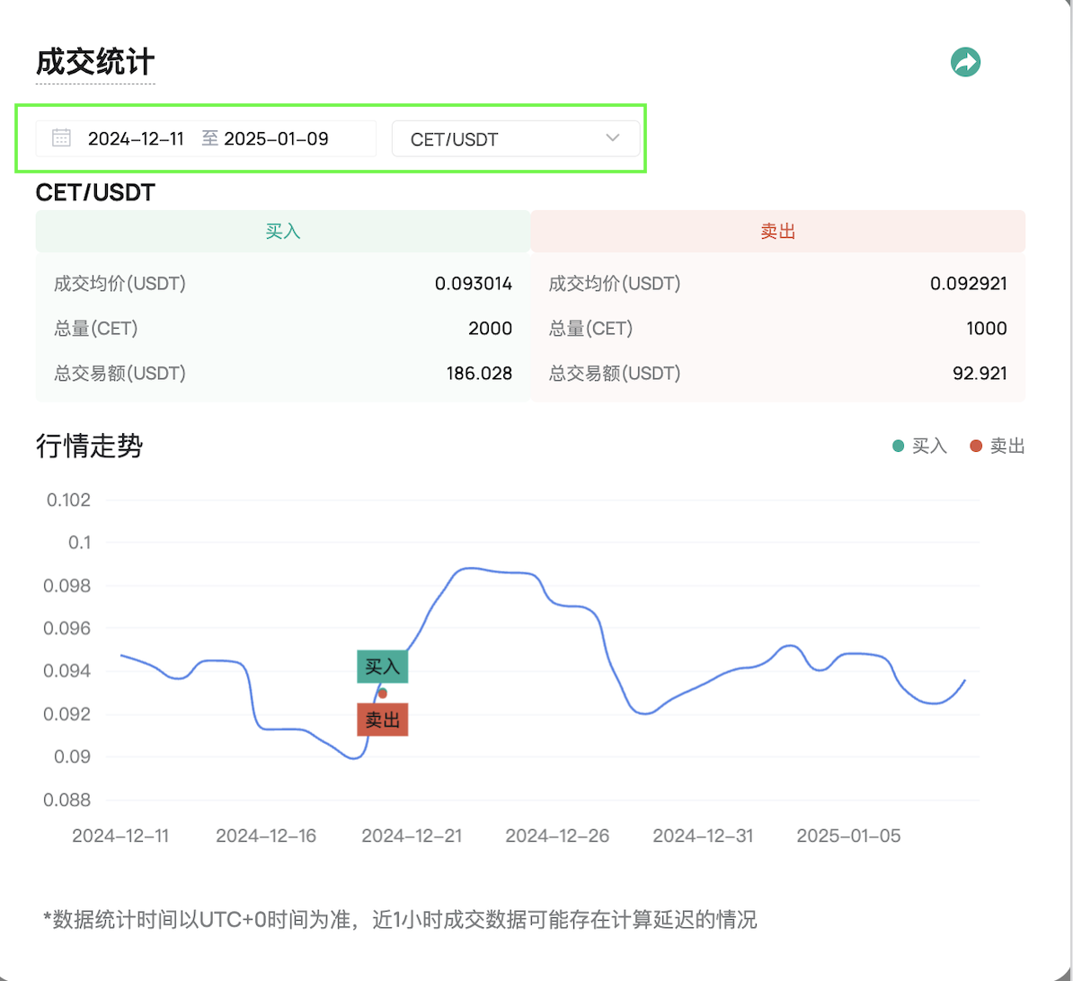The image size is (1073, 981).
Task: Click the chevron arrow in pair selector
Action: click(613, 138)
